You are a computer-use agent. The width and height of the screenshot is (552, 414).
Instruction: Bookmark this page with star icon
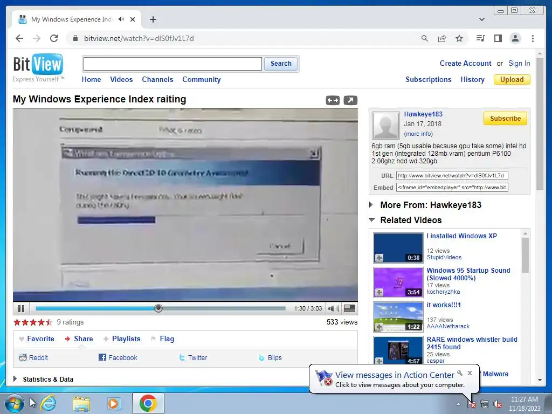click(x=459, y=38)
